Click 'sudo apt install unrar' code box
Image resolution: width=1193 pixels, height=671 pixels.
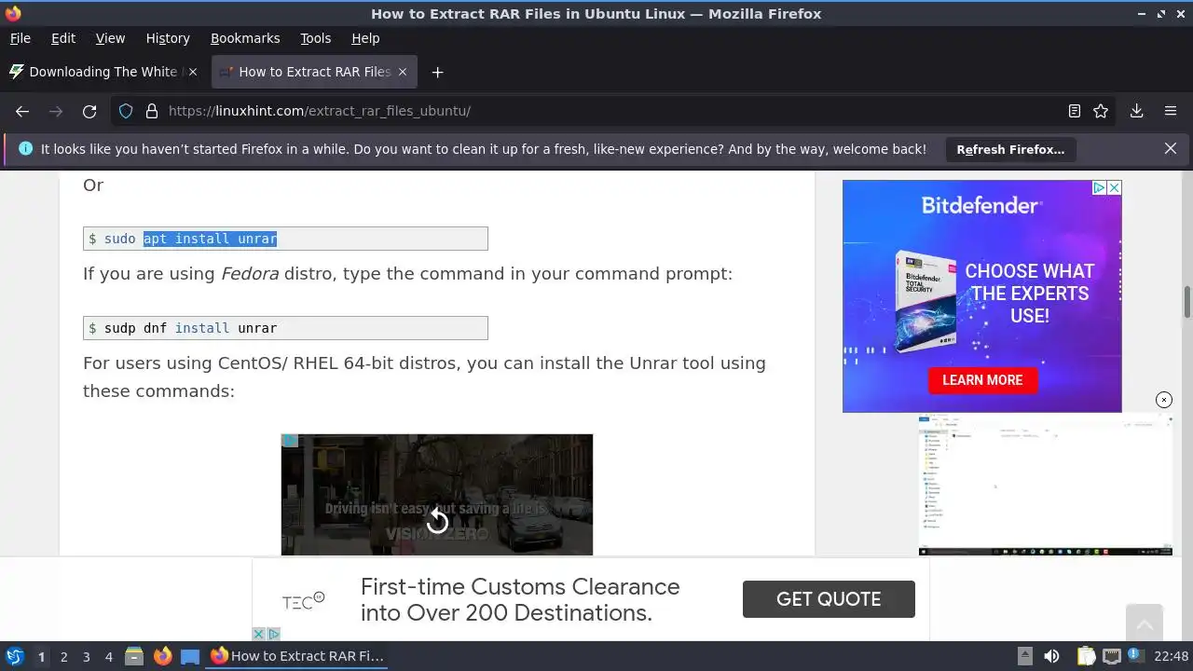[285, 239]
